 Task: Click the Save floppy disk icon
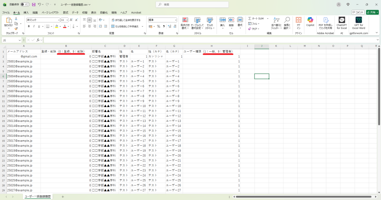tap(34, 4)
